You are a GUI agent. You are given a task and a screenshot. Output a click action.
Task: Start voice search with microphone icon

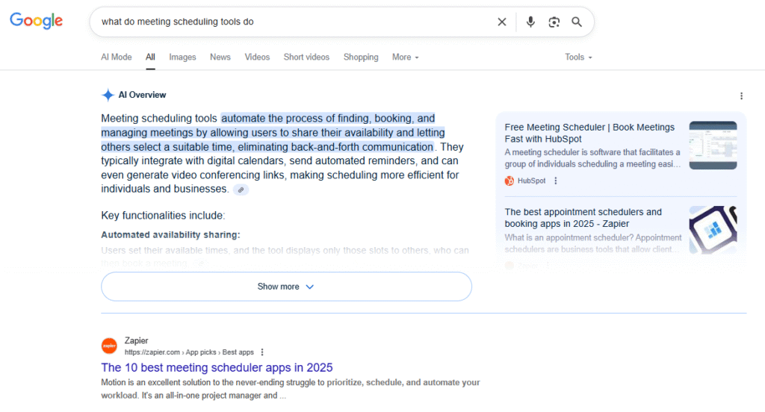[530, 22]
